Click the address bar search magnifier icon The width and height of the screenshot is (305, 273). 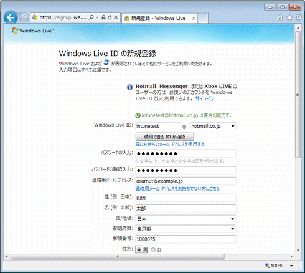point(91,17)
